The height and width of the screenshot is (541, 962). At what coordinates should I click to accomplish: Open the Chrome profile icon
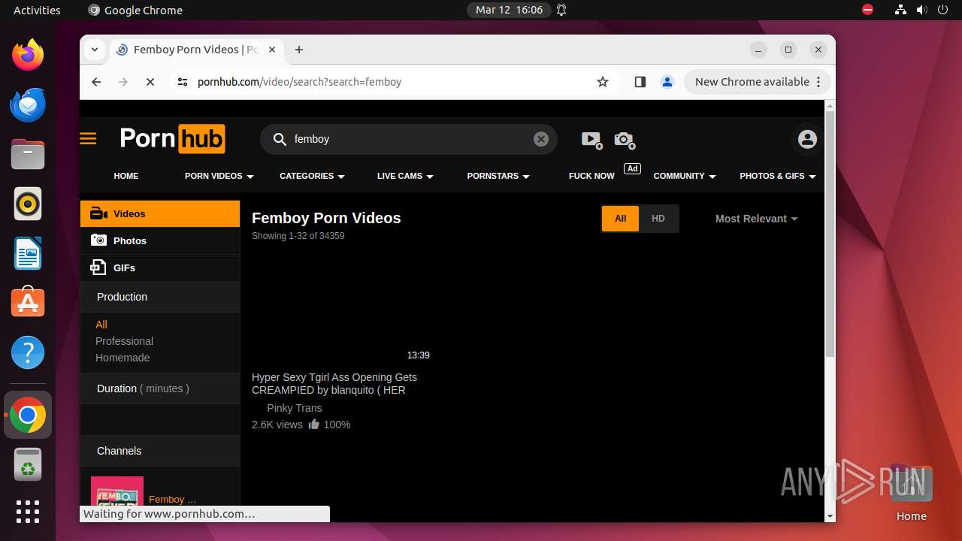(667, 82)
